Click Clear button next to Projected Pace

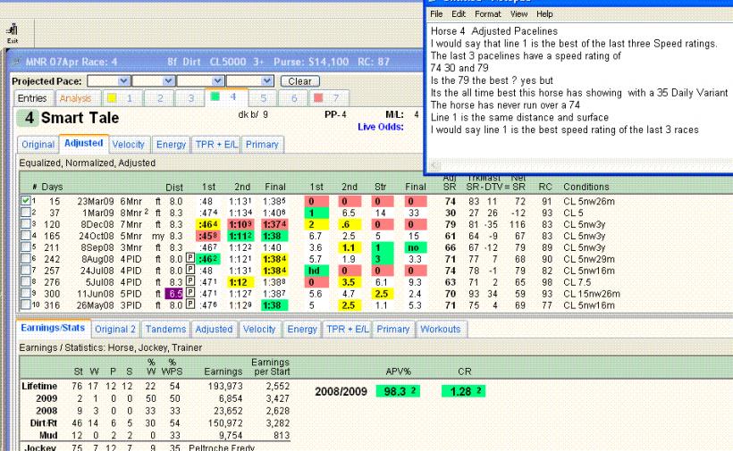tap(300, 81)
